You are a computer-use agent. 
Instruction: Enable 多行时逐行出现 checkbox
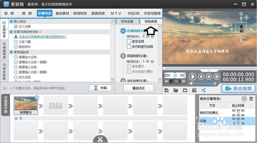129,47
